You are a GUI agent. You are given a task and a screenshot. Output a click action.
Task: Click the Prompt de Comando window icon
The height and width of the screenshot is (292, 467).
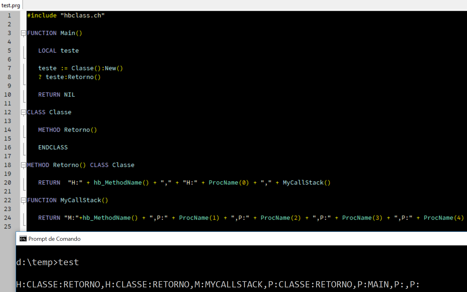[x=23, y=239]
